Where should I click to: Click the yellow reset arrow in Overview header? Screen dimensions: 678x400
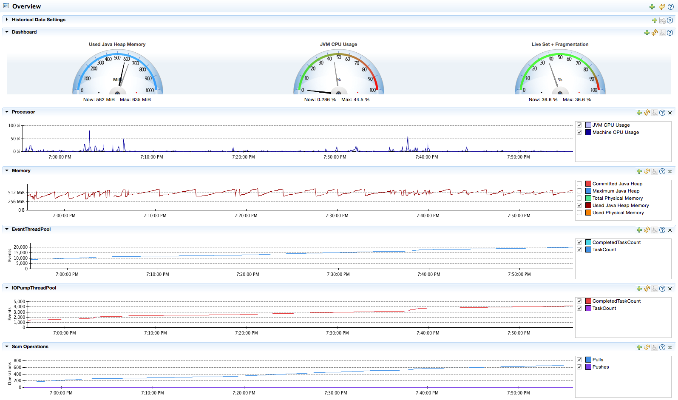[661, 7]
